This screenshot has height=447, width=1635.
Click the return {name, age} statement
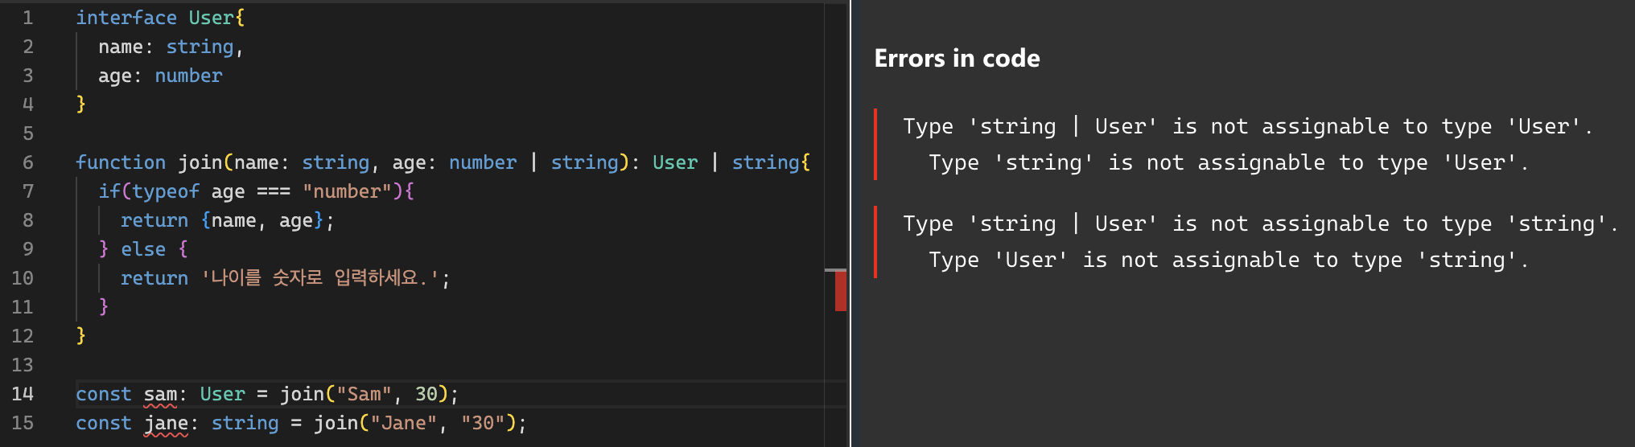point(227,220)
